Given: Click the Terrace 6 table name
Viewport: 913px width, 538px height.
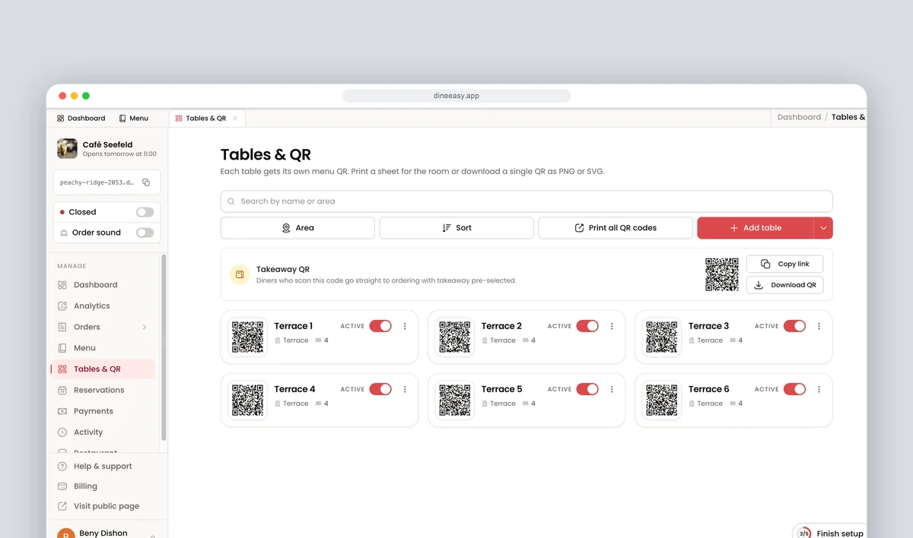Looking at the screenshot, I should [x=708, y=389].
